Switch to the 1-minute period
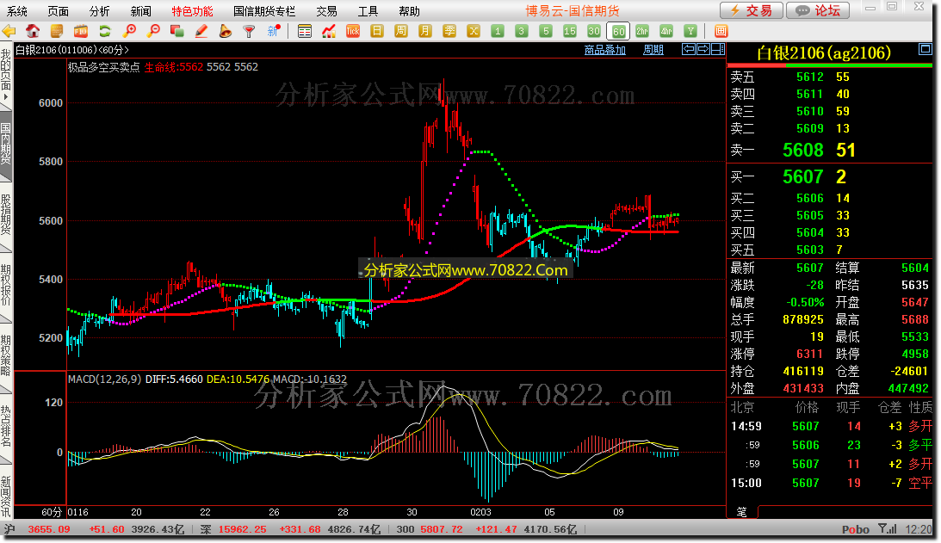 498,31
